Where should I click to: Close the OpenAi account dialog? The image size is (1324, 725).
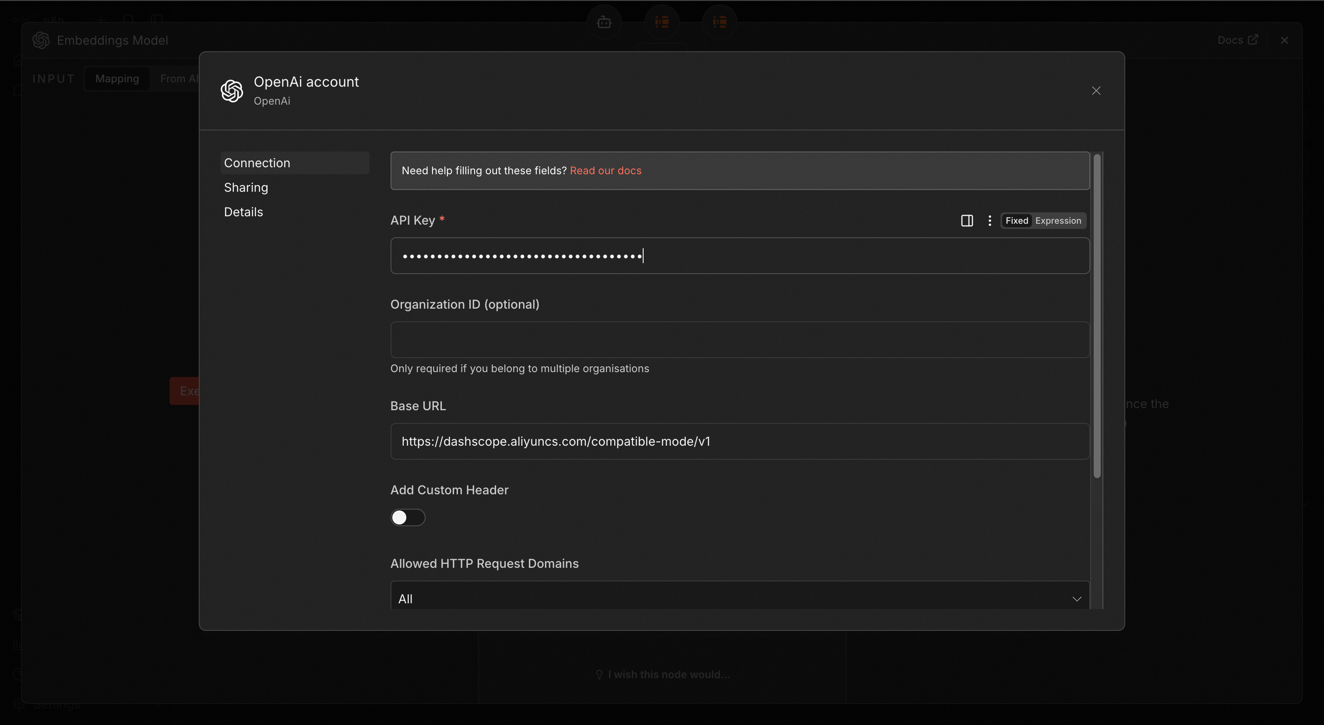point(1096,91)
